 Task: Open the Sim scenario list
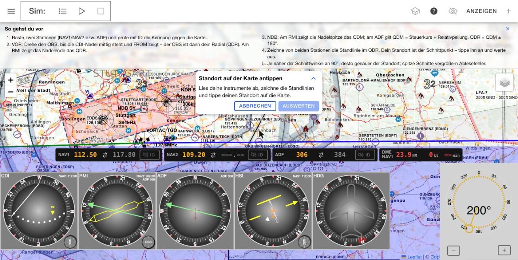63,11
